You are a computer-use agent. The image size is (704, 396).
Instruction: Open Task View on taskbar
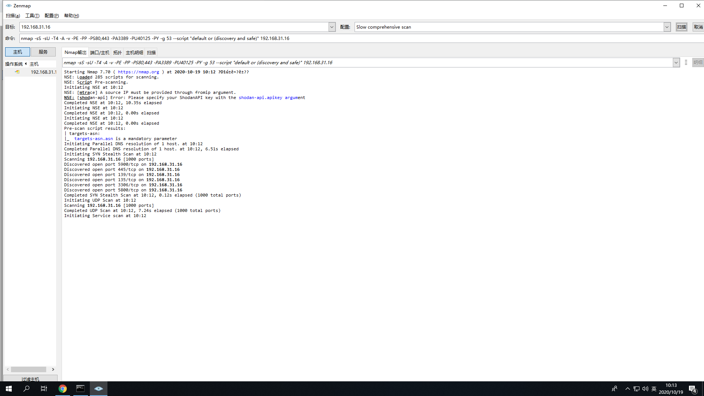(x=44, y=389)
